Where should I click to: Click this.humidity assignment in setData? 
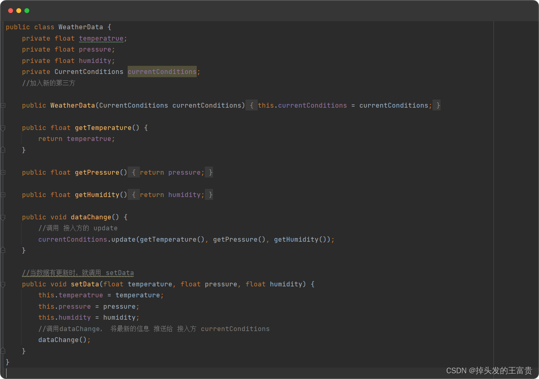click(89, 318)
